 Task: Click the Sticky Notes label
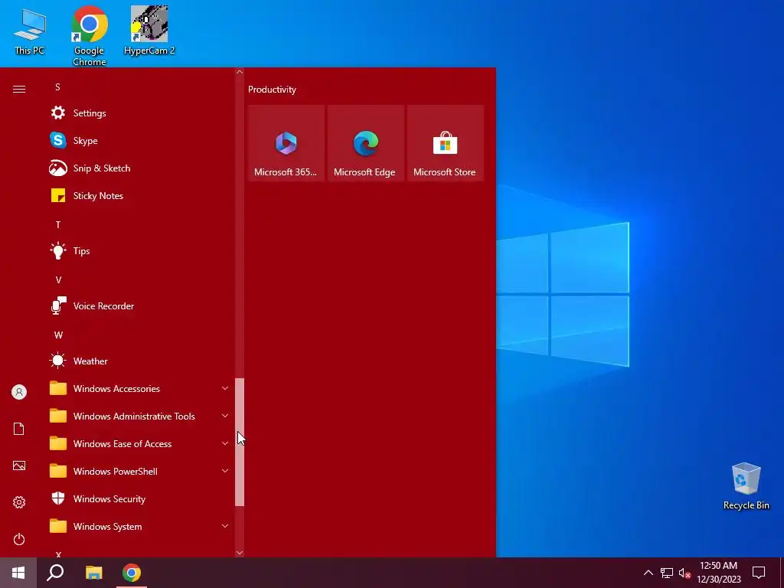coord(98,195)
